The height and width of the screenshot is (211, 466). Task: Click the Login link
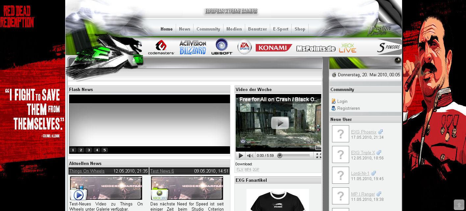click(342, 102)
